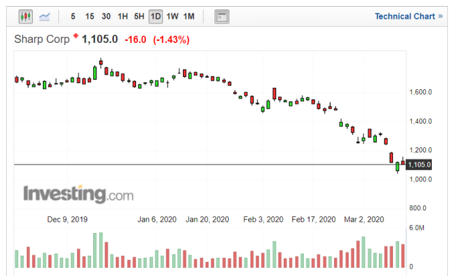Switch to 1W weekly timeframe
This screenshot has height=276, width=456.
tap(172, 17)
